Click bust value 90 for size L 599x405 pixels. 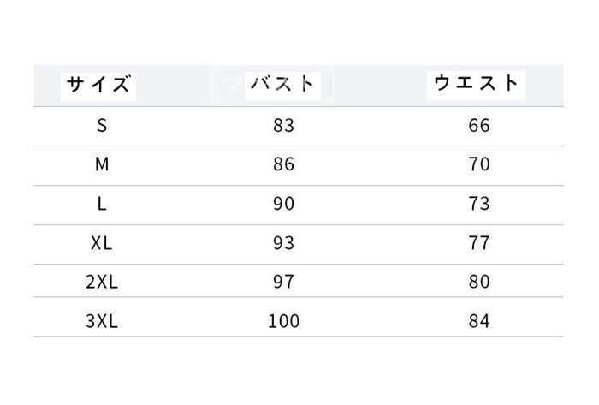(283, 204)
